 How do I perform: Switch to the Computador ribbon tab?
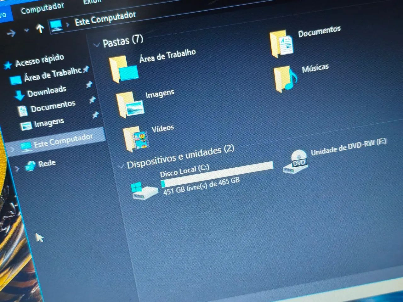coord(42,8)
